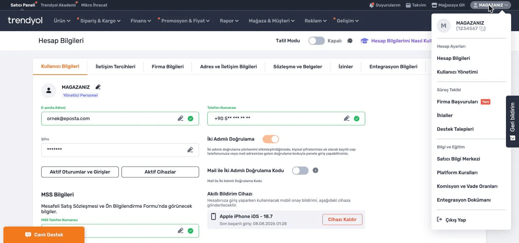The height and width of the screenshot is (243, 519).
Task: Edit the E-posta Adresi field pencil
Action: [x=181, y=118]
